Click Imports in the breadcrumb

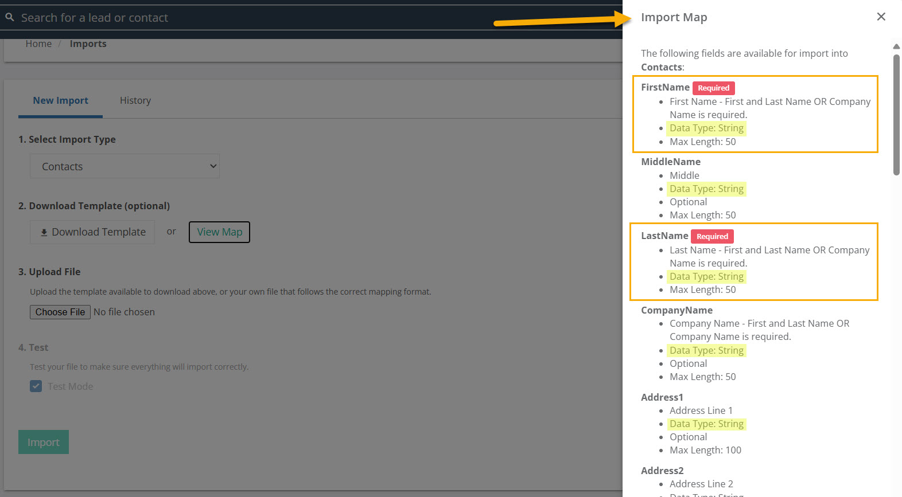pyautogui.click(x=88, y=44)
